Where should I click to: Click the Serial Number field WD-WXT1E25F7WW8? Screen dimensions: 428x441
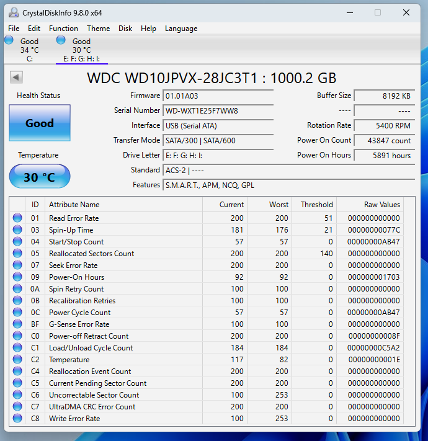(218, 110)
